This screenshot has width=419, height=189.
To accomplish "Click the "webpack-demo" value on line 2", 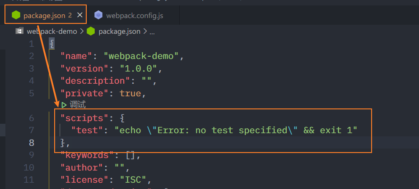I will coord(141,56).
